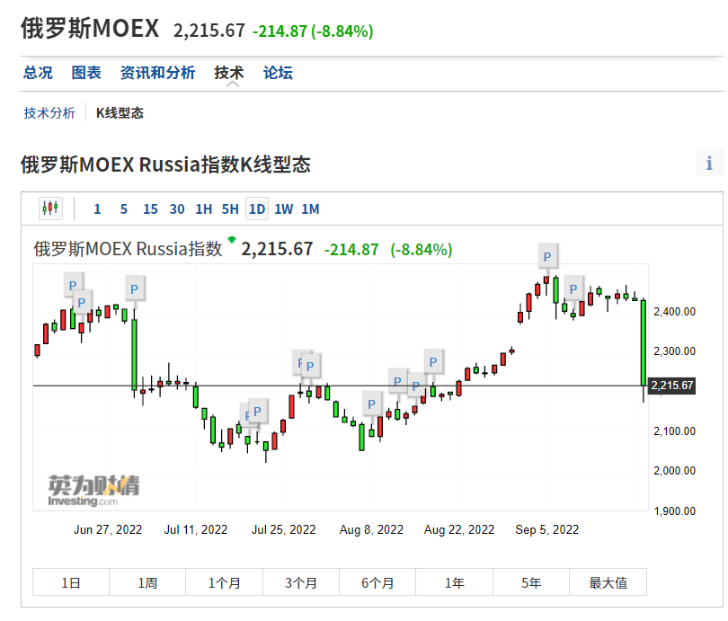Screen dimensions: 728x621
Task: Set chart range to 最大值
Action: point(608,583)
